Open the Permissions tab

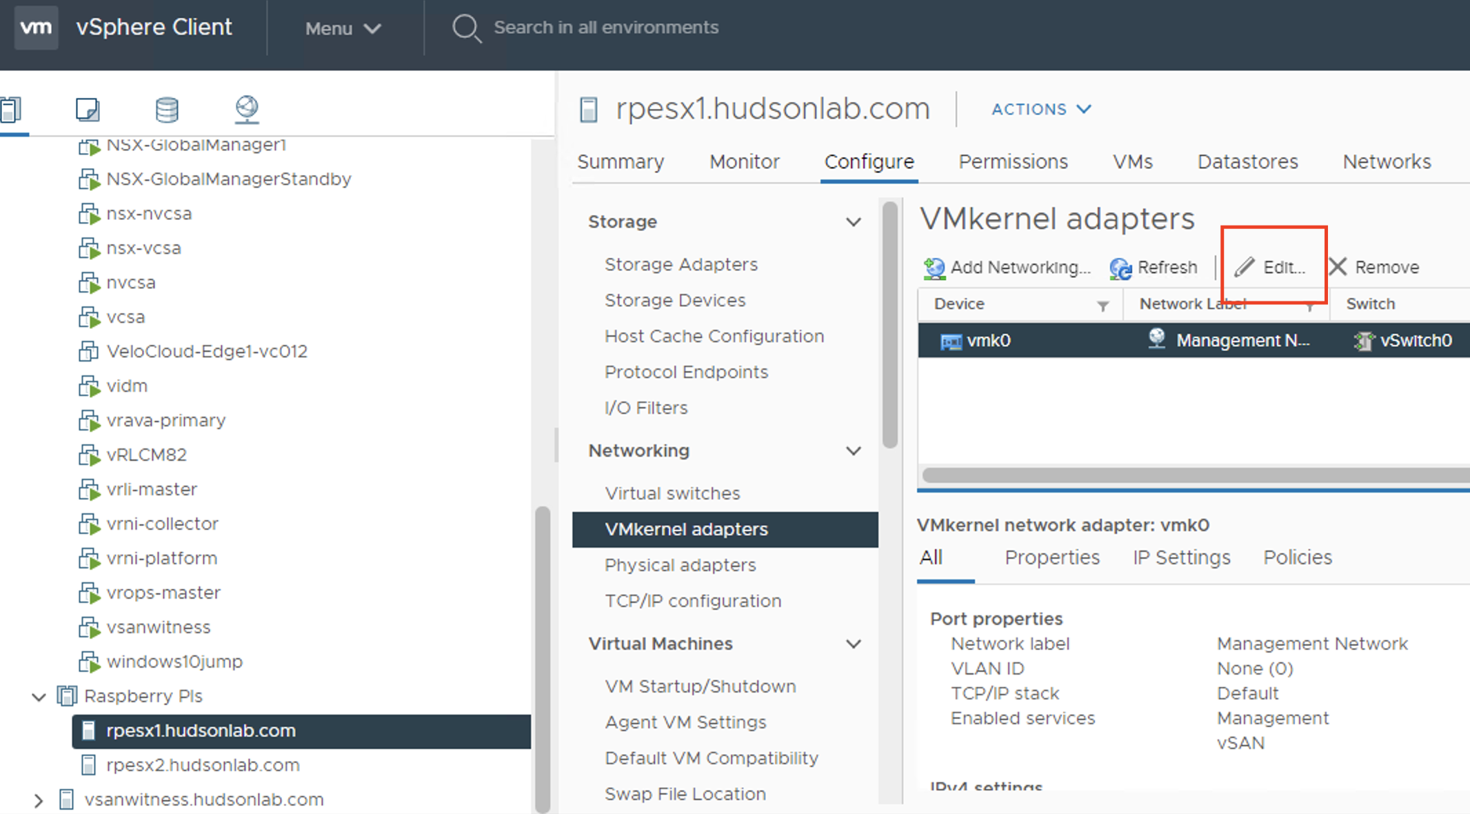click(x=1013, y=161)
